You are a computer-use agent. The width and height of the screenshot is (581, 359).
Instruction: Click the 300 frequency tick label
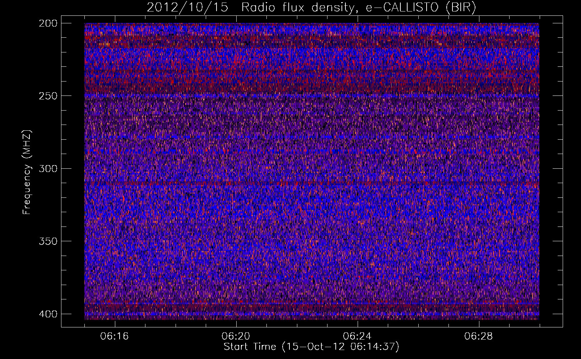pos(48,169)
